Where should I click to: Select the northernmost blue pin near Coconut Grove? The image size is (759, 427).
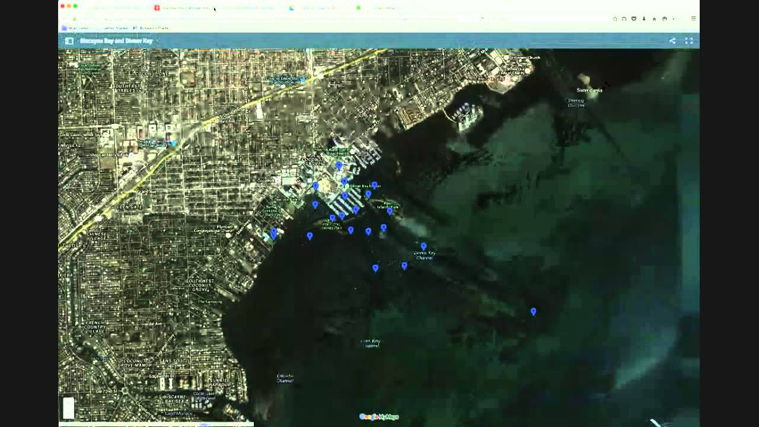339,165
